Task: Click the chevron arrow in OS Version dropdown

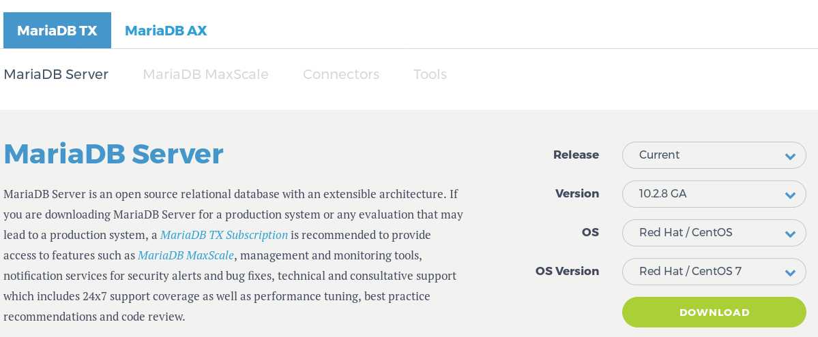Action: tap(790, 273)
